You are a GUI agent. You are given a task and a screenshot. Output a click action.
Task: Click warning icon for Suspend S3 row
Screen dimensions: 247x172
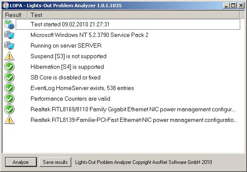pyautogui.click(x=9, y=56)
